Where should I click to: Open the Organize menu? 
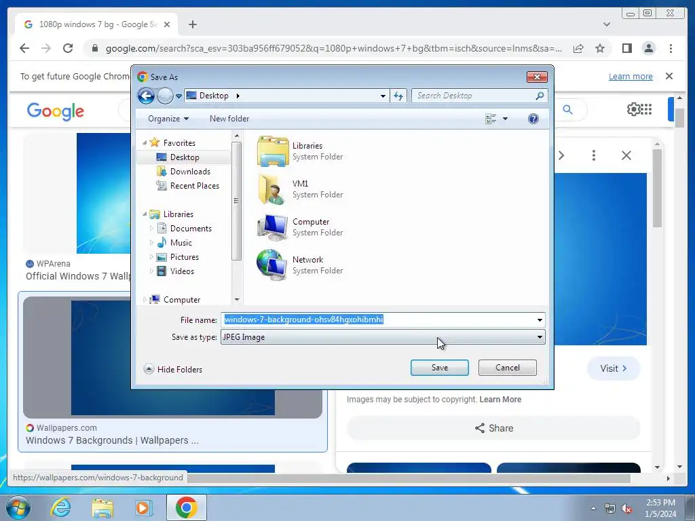[x=168, y=119]
